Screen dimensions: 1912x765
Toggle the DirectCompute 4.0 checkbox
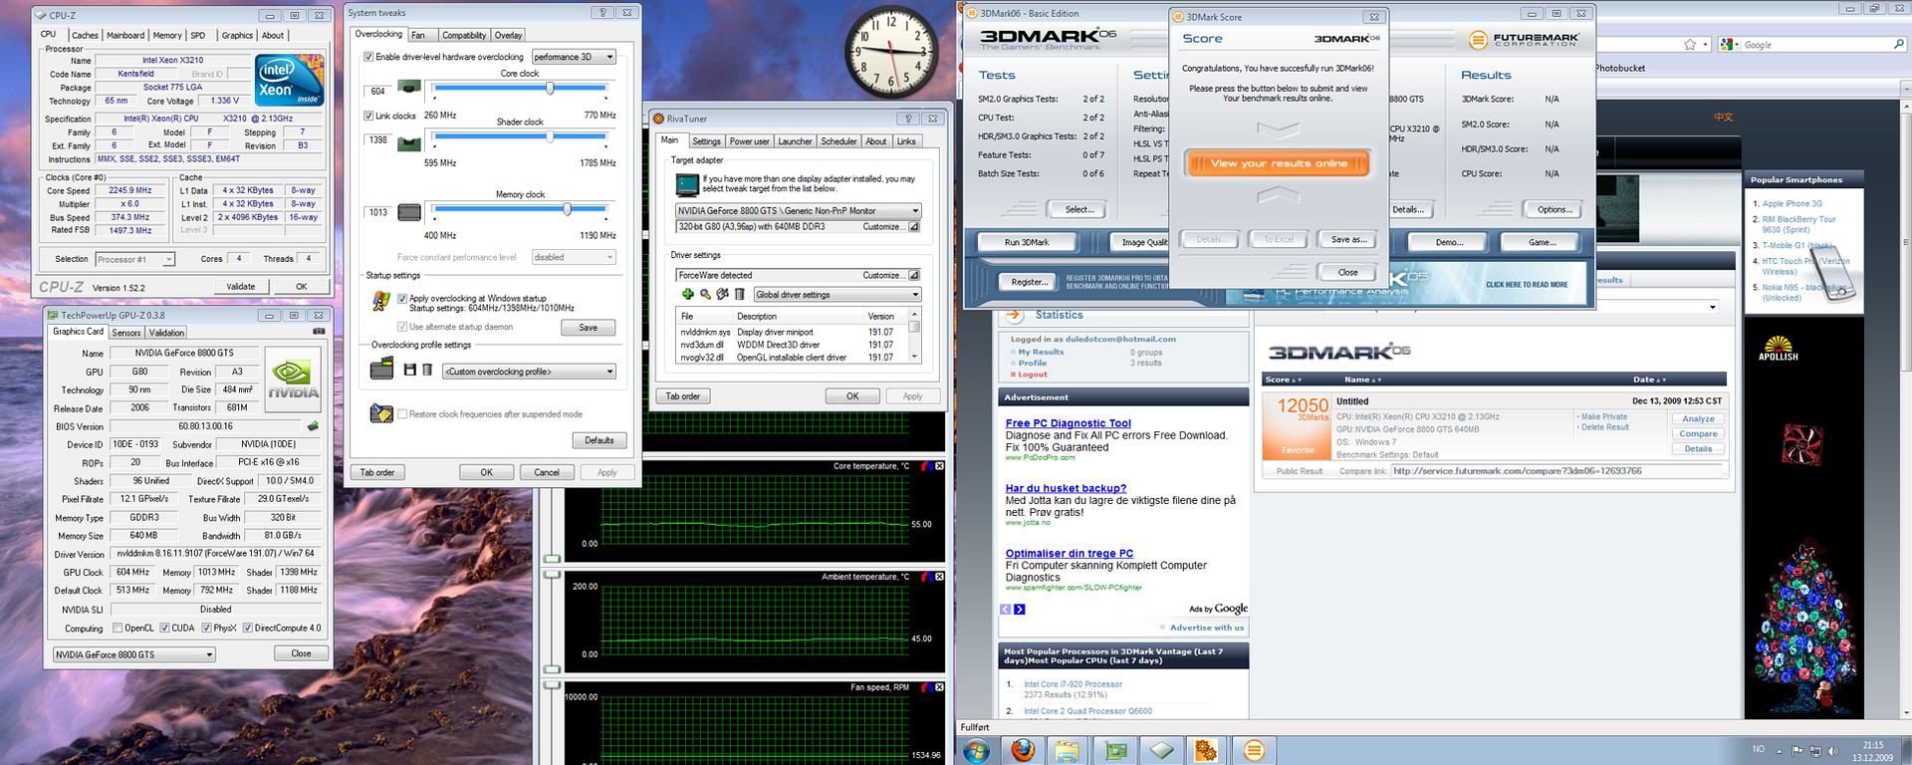tap(248, 629)
